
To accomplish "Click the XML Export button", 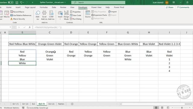I will 112,15.
